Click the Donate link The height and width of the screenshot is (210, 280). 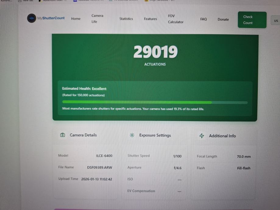click(x=223, y=19)
